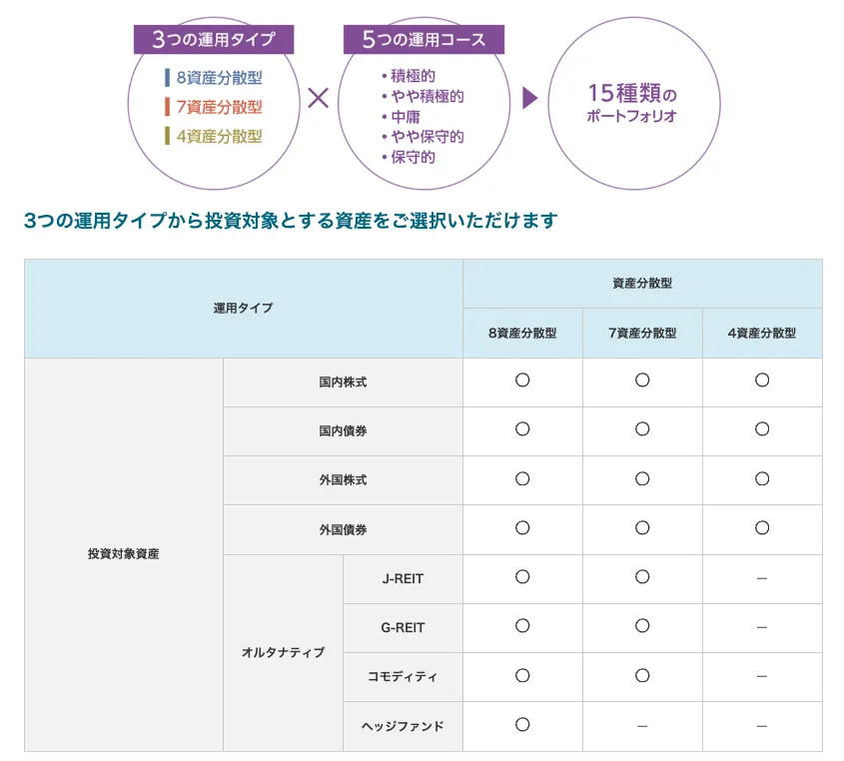Click the last bullet '保守的'
This screenshot has width=844, height=761.
pyautogui.click(x=408, y=157)
